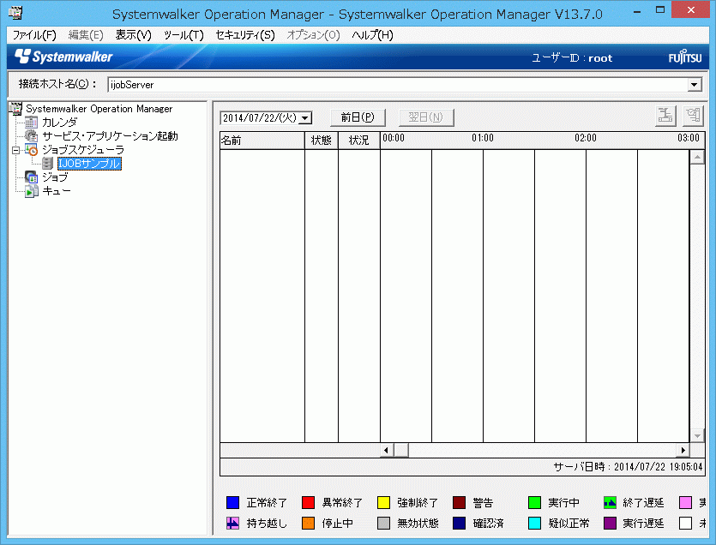
Task: Open the ツール(T) menu
Action: (x=185, y=35)
